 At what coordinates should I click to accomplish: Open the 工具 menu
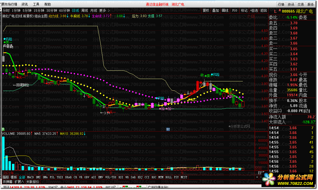(36, 4)
